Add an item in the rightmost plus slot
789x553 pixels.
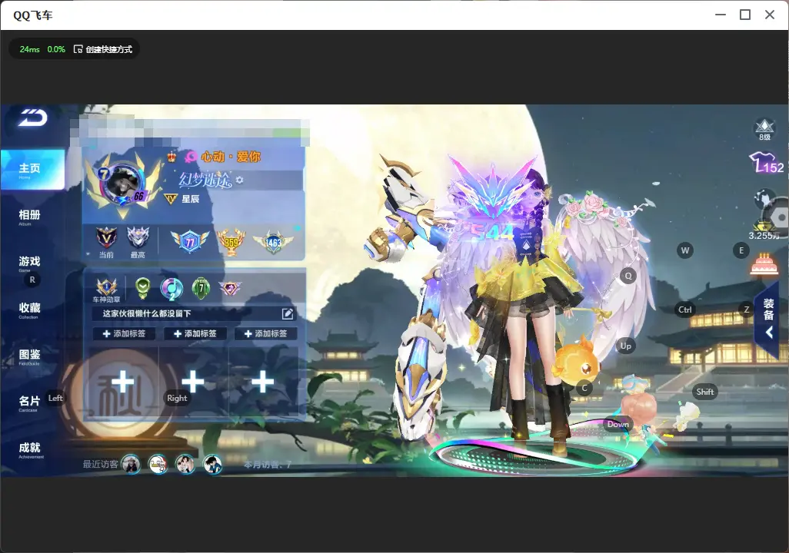263,382
